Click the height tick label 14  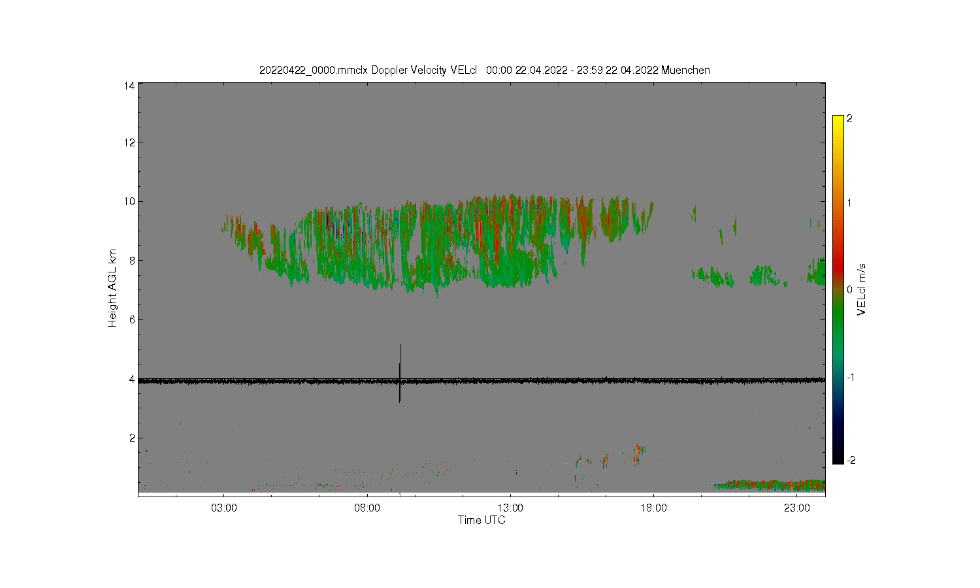click(129, 86)
